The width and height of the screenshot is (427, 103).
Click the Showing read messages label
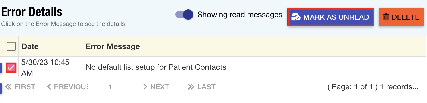click(x=240, y=15)
